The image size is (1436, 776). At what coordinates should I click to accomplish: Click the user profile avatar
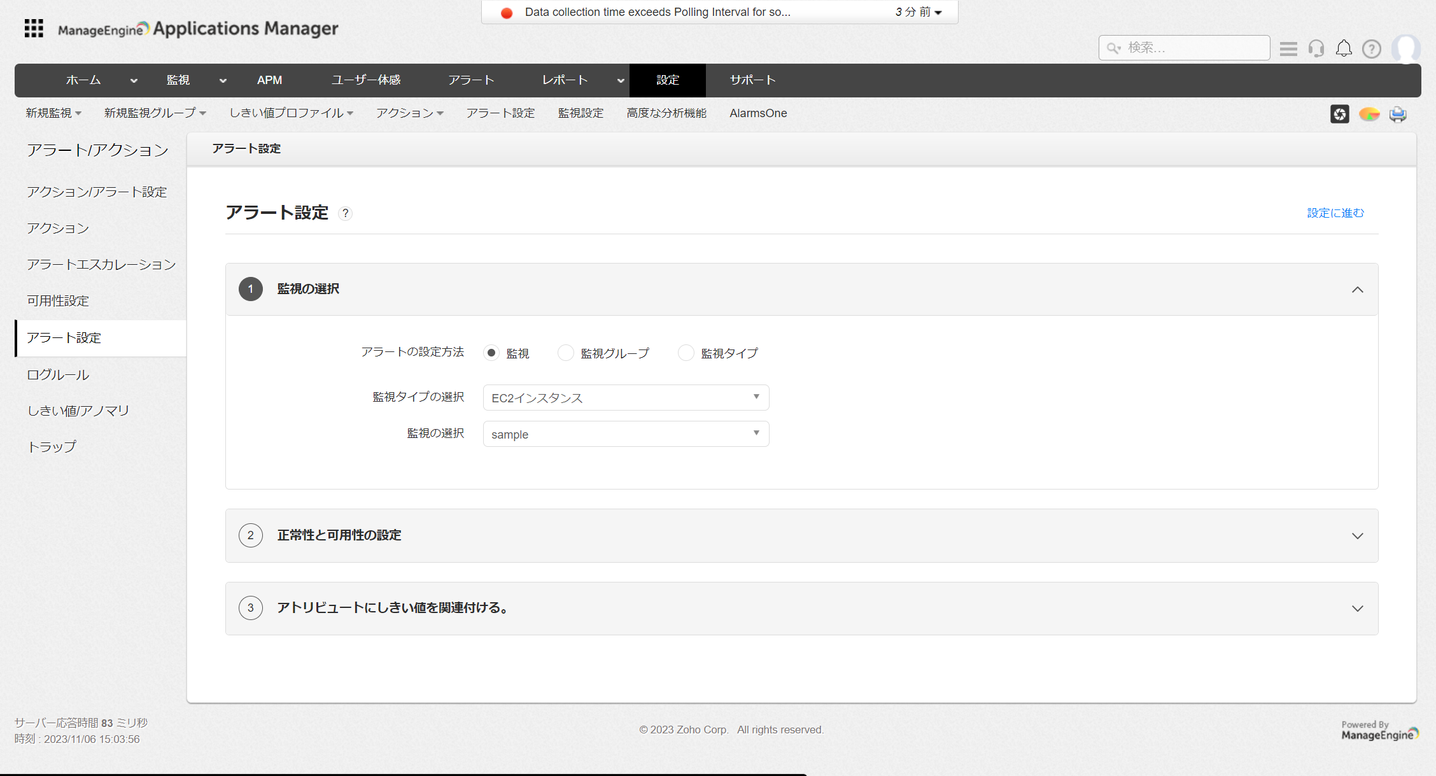(x=1405, y=48)
